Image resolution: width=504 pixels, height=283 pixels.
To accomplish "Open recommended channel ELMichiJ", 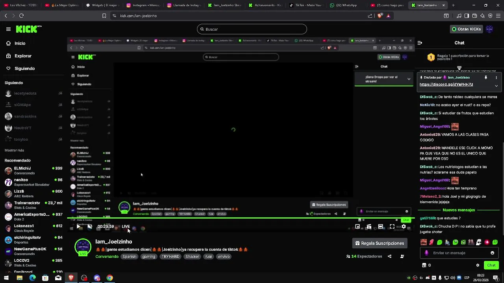I will coord(33,171).
